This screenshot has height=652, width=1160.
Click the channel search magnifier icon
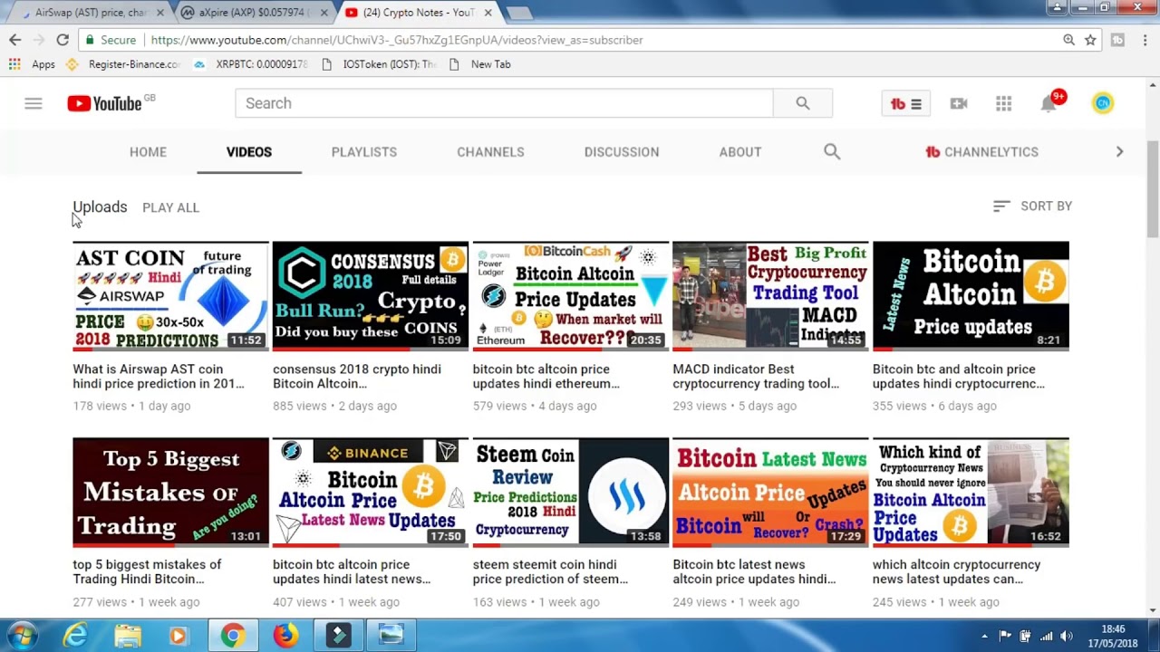click(832, 151)
